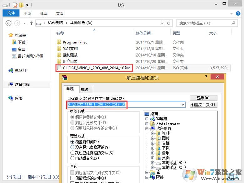Click the 显示(D) button

(203, 98)
